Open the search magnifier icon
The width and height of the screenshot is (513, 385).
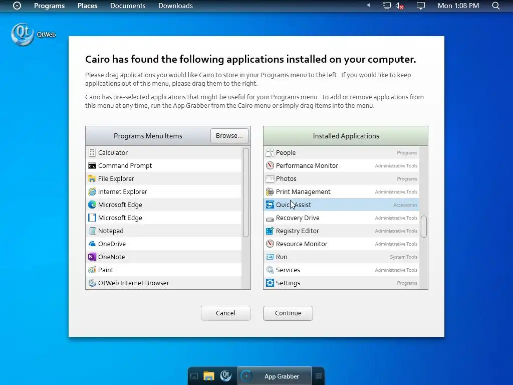[x=495, y=6]
